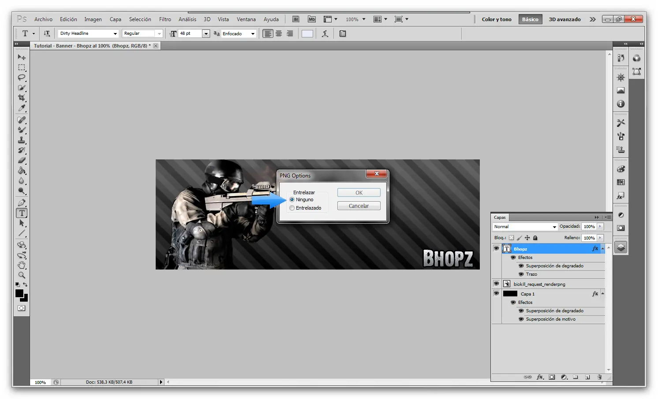Open the Edición menu
658x399 pixels.
tap(68, 19)
